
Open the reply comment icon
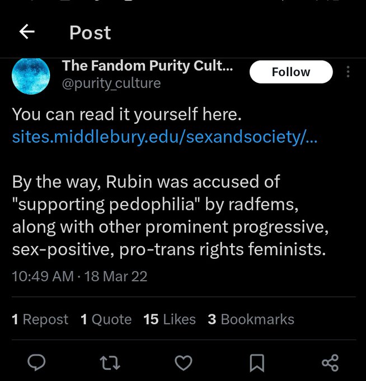tap(36, 363)
